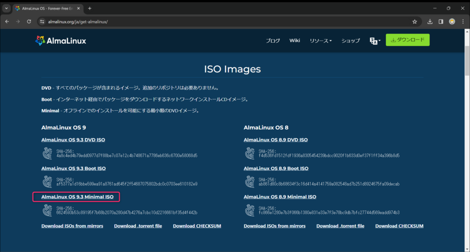Reload the page using refresh icon
This screenshot has width=470, height=252.
pos(29,22)
